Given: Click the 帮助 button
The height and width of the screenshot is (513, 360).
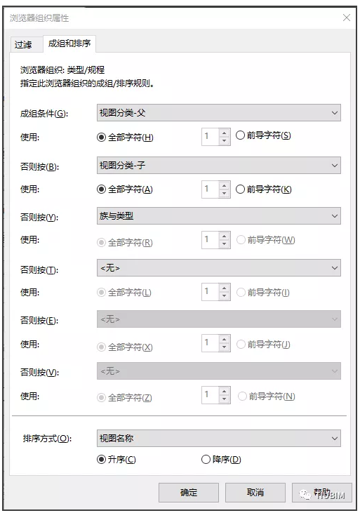Looking at the screenshot, I should (x=322, y=493).
